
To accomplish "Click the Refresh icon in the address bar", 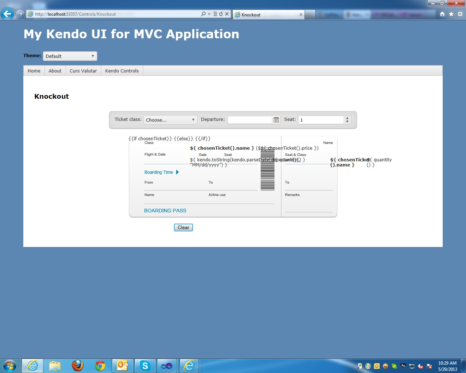I will (x=221, y=14).
